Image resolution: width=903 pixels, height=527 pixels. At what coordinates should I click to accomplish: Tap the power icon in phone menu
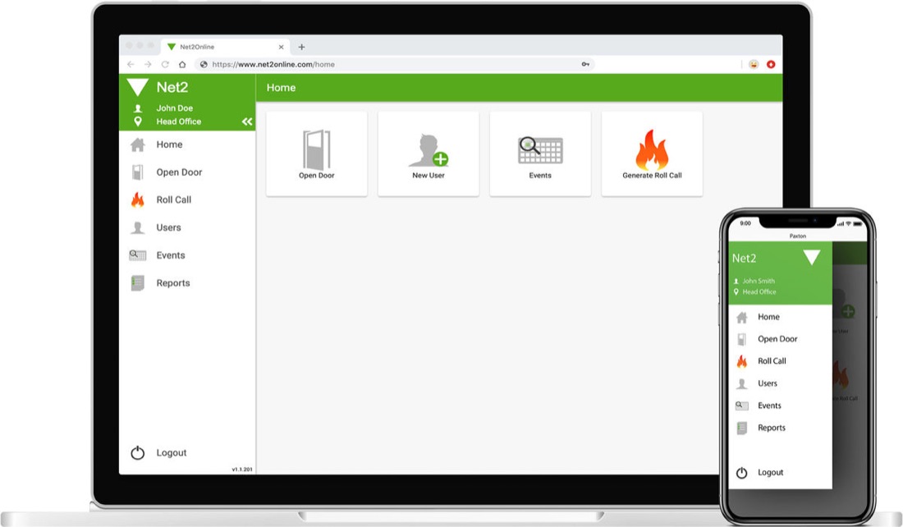point(742,472)
